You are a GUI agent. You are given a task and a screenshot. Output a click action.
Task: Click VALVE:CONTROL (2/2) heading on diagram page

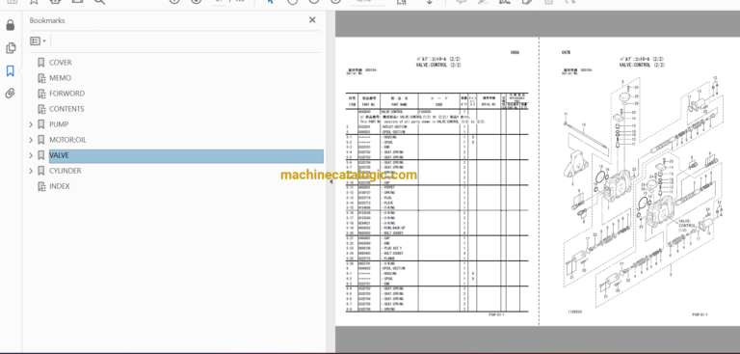[642, 65]
